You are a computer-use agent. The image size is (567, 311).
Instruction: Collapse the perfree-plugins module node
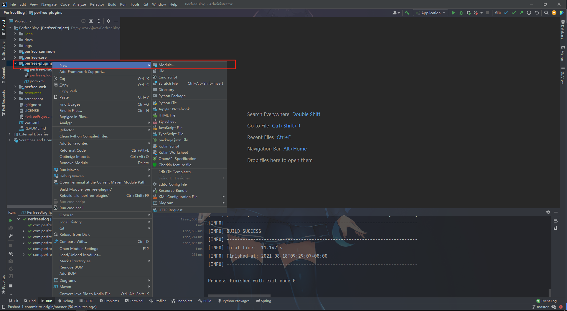pos(15,63)
